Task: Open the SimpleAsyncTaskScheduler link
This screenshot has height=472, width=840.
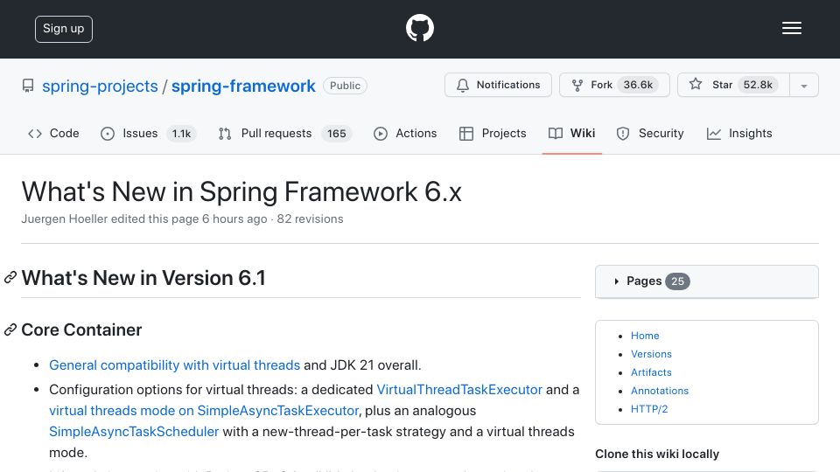Action: click(134, 431)
